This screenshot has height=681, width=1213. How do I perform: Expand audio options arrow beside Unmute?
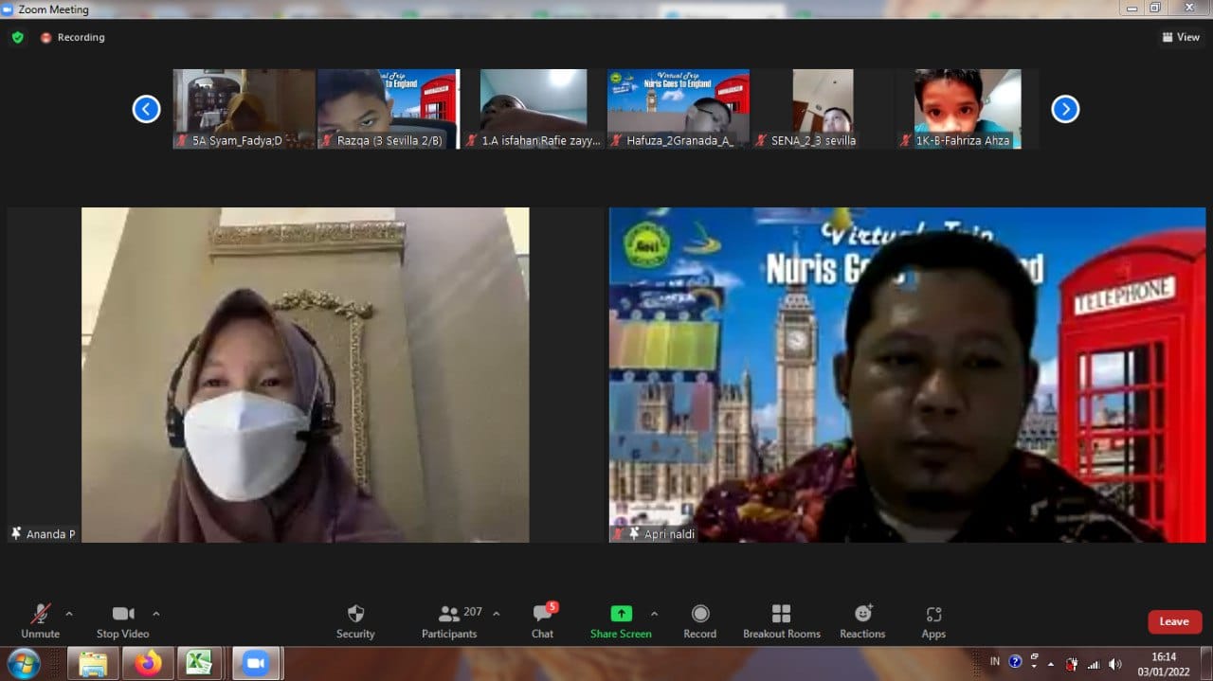tap(68, 614)
